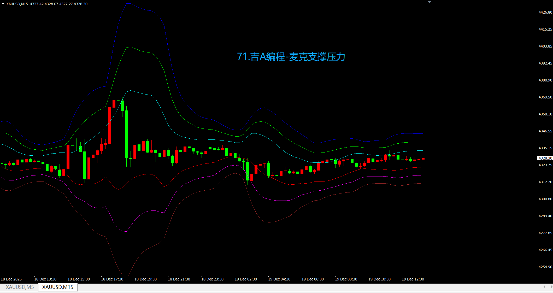The height and width of the screenshot is (293, 553).
Task: Click the 18 Dec 2025 date label
Action: [11, 279]
